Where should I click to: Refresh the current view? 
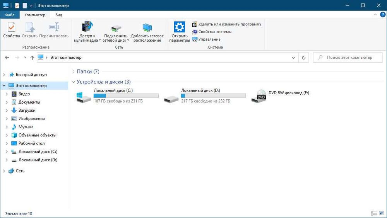(303, 58)
